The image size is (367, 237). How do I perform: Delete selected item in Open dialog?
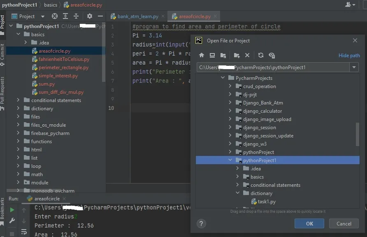(247, 55)
